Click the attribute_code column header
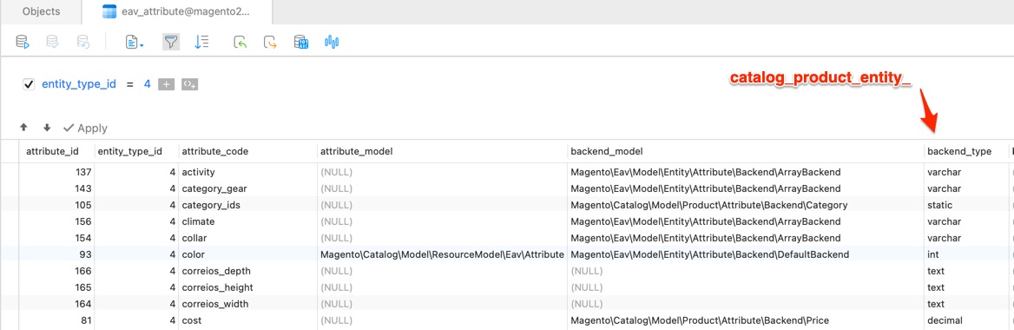This screenshot has width=1014, height=330. (247, 151)
